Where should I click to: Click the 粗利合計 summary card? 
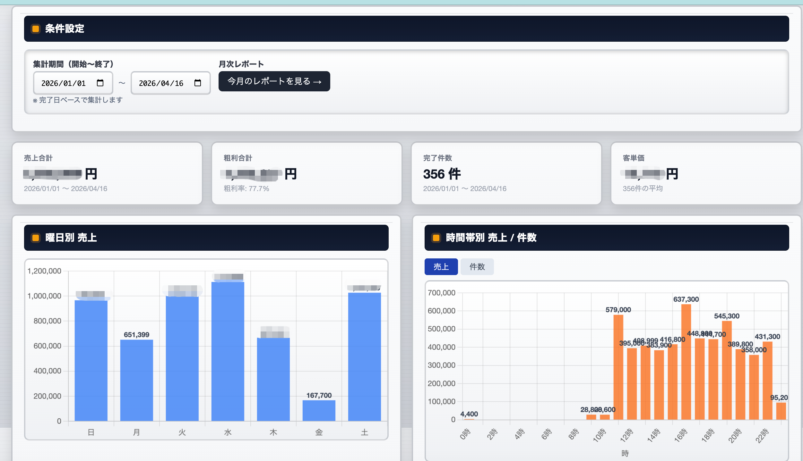[307, 173]
